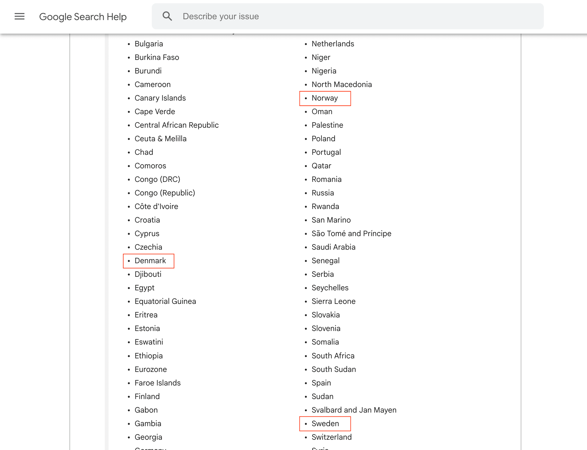Click the Eurozone entry

click(x=151, y=369)
